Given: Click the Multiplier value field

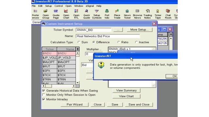Looking at the screenshot, I should pos(89,54).
